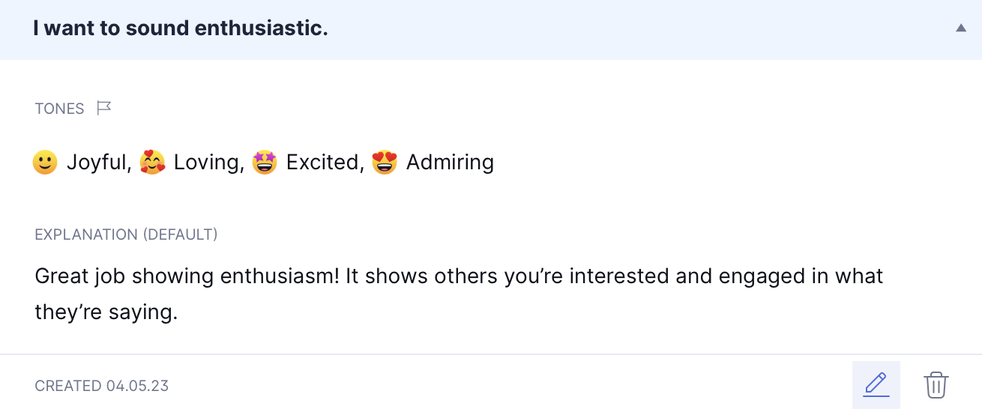Click the "they're saying." explanation line
Viewport: 982px width, 412px height.
coord(106,312)
